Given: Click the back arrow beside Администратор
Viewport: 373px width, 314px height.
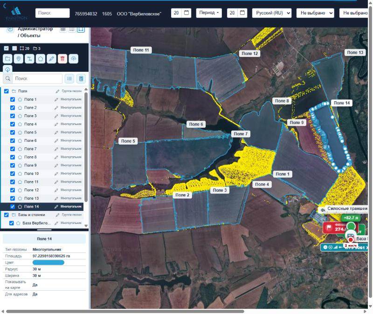Looking at the screenshot, I should 10,29.
